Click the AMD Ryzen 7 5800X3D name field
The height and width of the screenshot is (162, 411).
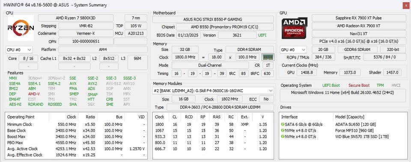pos(76,18)
